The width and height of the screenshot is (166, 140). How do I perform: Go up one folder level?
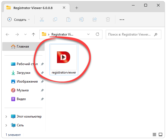[34, 34]
